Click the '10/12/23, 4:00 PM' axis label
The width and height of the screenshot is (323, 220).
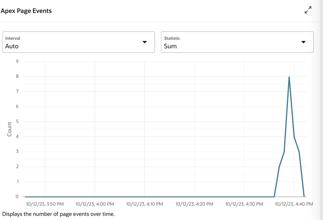(x=95, y=204)
